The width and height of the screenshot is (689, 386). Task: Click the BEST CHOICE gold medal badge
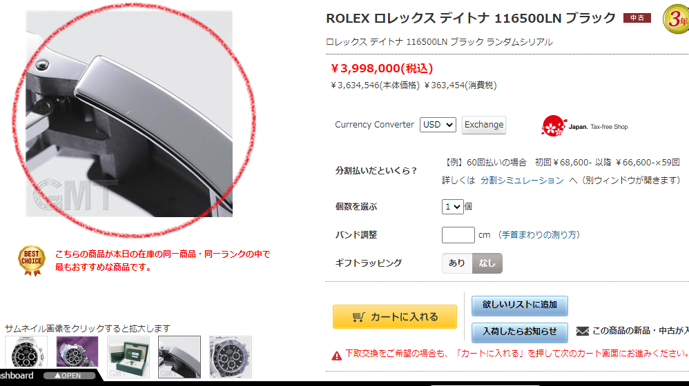pos(32,260)
